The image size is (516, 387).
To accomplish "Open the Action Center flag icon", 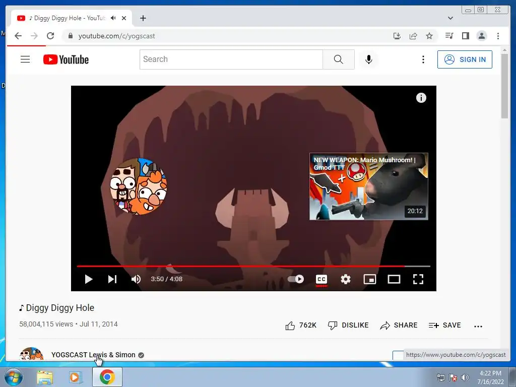I will pos(453,377).
